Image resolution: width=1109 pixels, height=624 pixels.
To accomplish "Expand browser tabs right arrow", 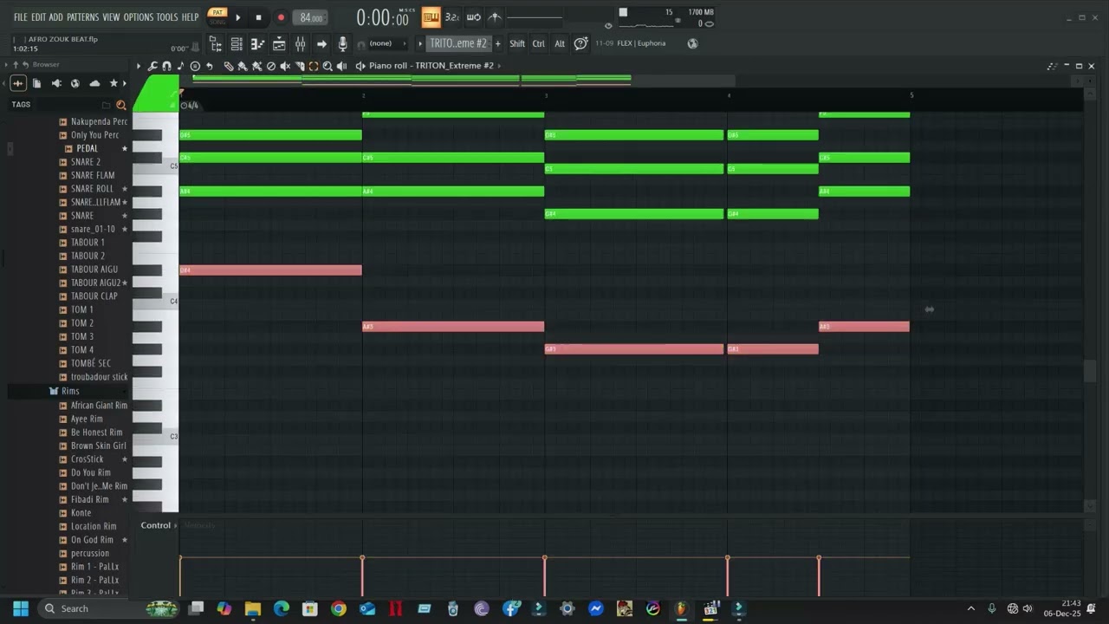I will tap(125, 83).
